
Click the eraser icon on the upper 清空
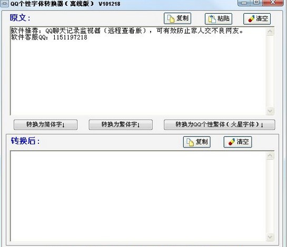point(251,19)
